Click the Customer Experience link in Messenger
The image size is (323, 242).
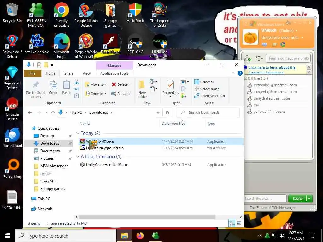click(x=272, y=70)
